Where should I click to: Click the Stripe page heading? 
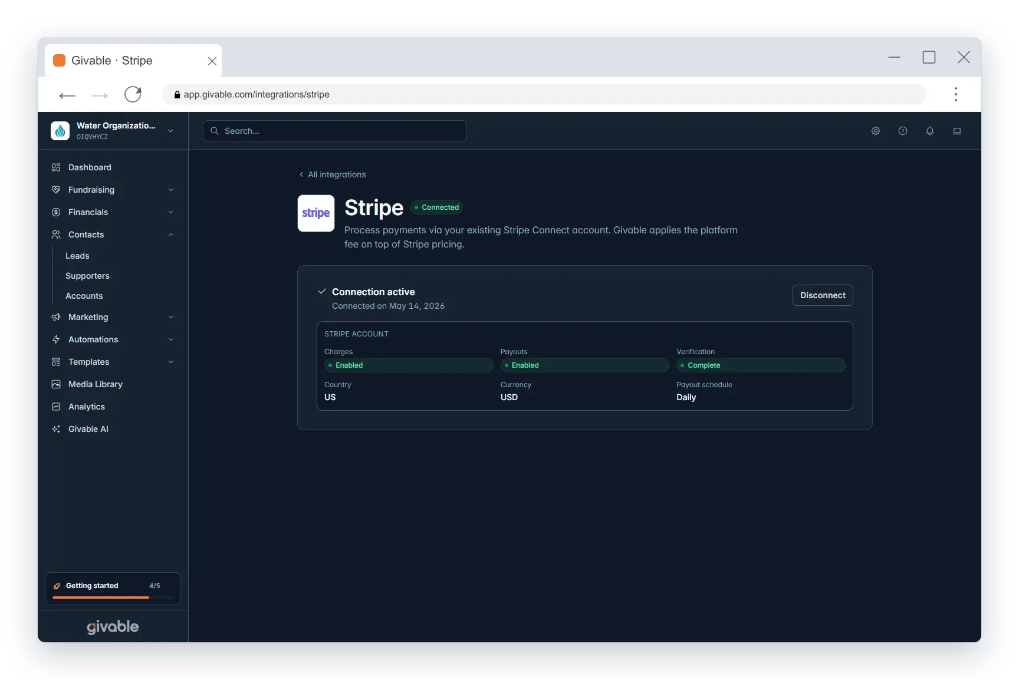[x=374, y=208]
